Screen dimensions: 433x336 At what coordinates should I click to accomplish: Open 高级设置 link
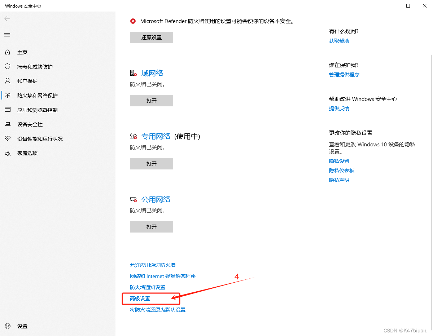click(x=140, y=299)
